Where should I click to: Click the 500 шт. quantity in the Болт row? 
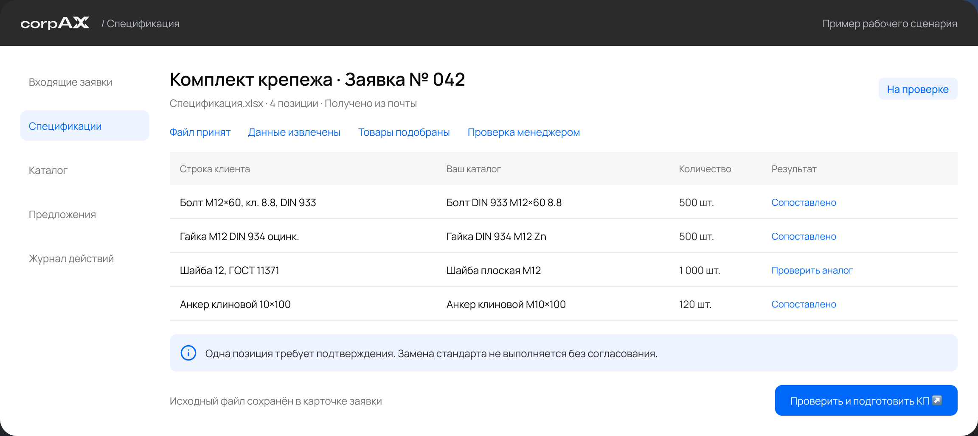coord(697,202)
